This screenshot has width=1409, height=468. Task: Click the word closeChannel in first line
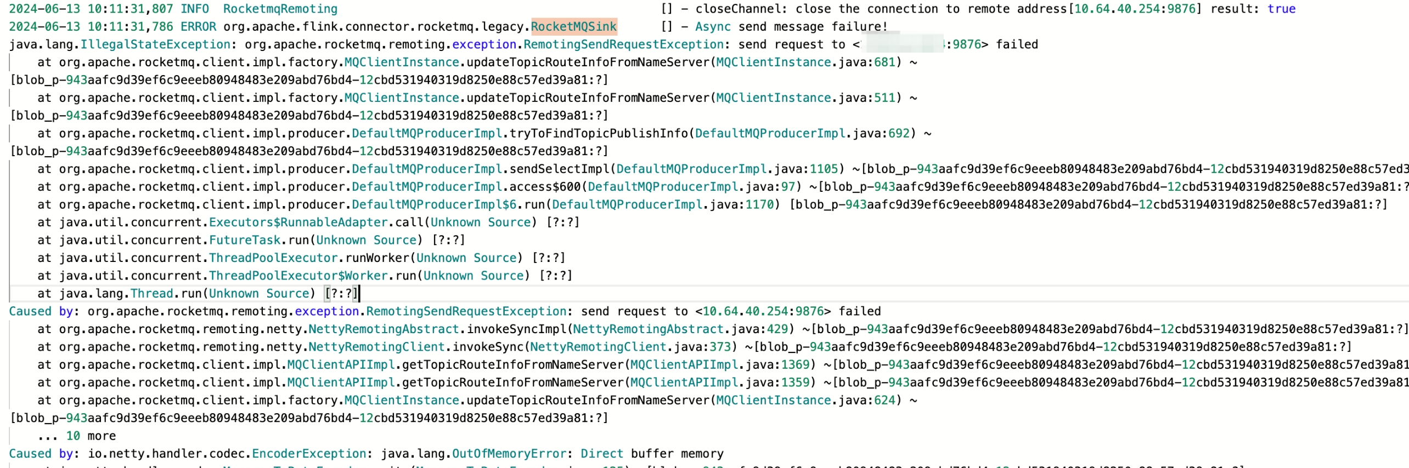click(739, 9)
